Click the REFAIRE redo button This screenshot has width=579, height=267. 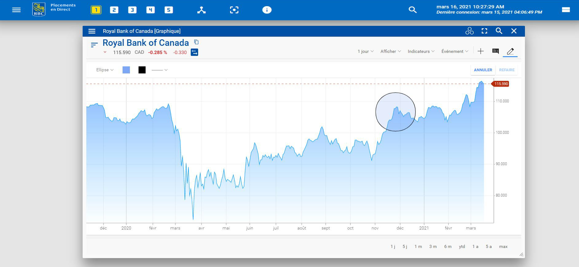[507, 70]
